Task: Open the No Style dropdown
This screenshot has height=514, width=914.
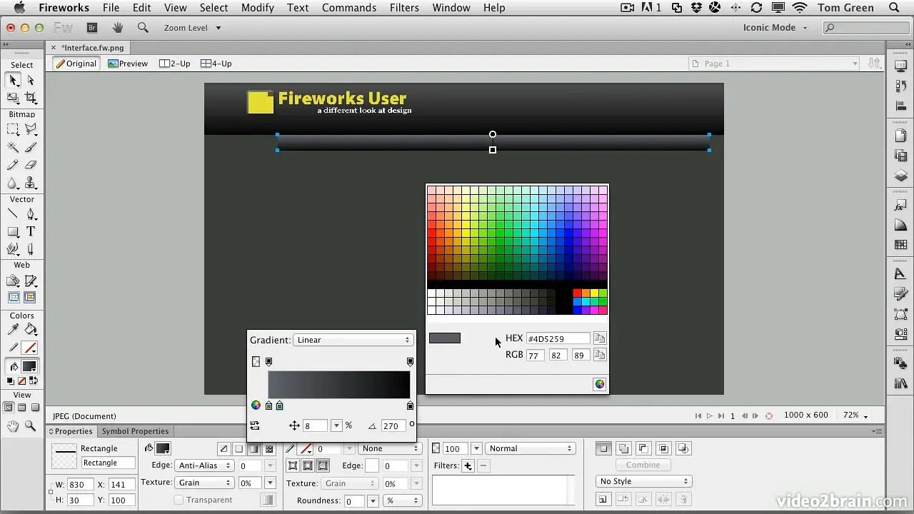Action: [x=643, y=481]
